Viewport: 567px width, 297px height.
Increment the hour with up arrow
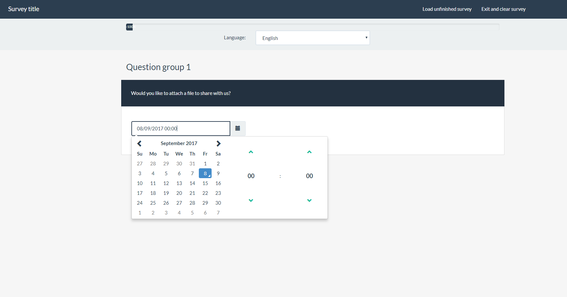tap(251, 152)
